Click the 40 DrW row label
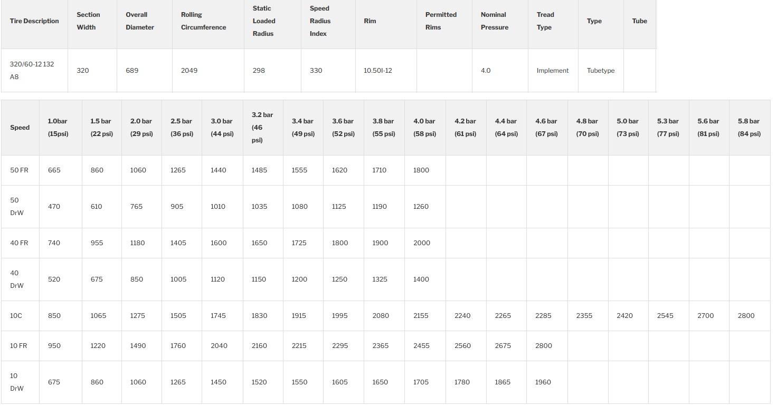The width and height of the screenshot is (777, 406). pyautogui.click(x=17, y=279)
